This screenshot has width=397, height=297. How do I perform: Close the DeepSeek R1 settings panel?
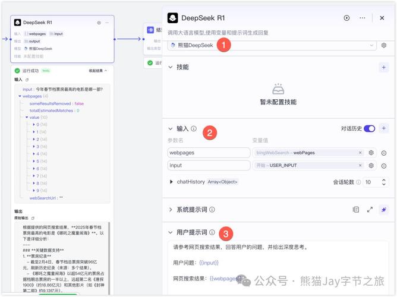pos(382,18)
